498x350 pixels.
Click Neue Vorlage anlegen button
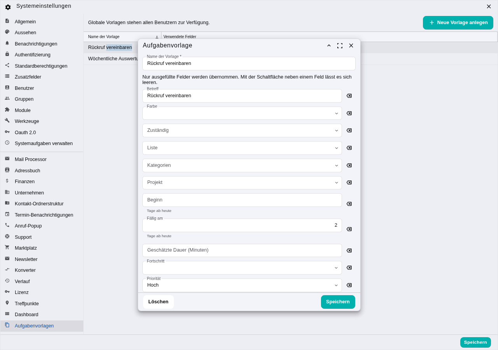click(458, 23)
